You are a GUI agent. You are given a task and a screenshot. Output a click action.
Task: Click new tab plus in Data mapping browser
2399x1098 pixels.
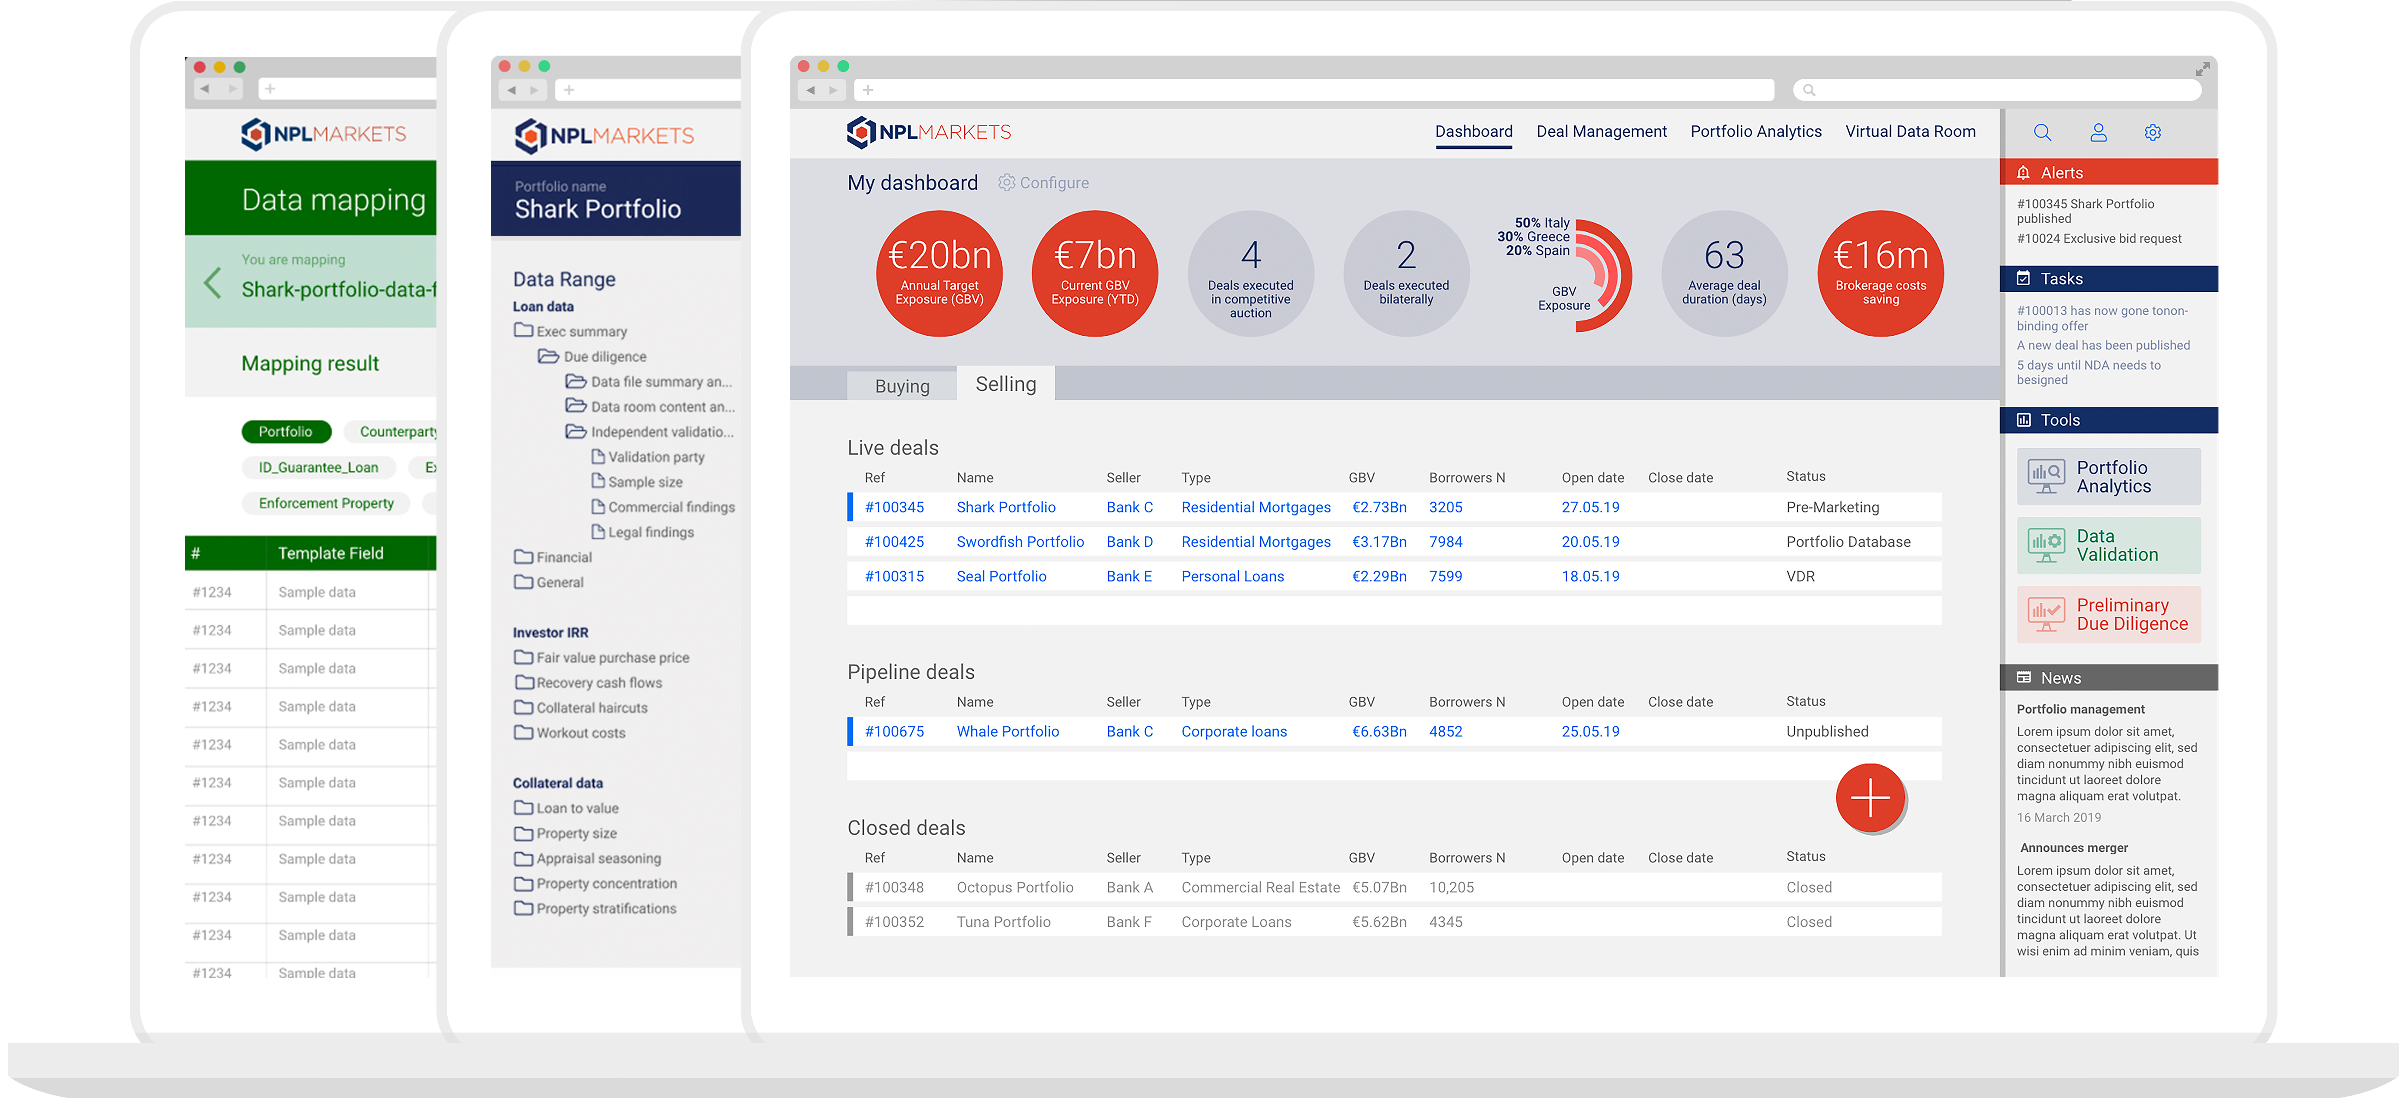pyautogui.click(x=269, y=88)
